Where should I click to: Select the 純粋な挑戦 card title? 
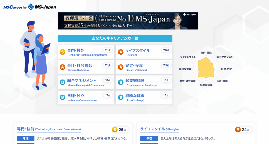[135, 96]
